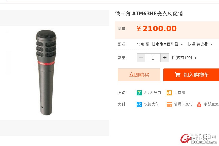Expand the 快递 免运费 shipping dropdown

200,44
